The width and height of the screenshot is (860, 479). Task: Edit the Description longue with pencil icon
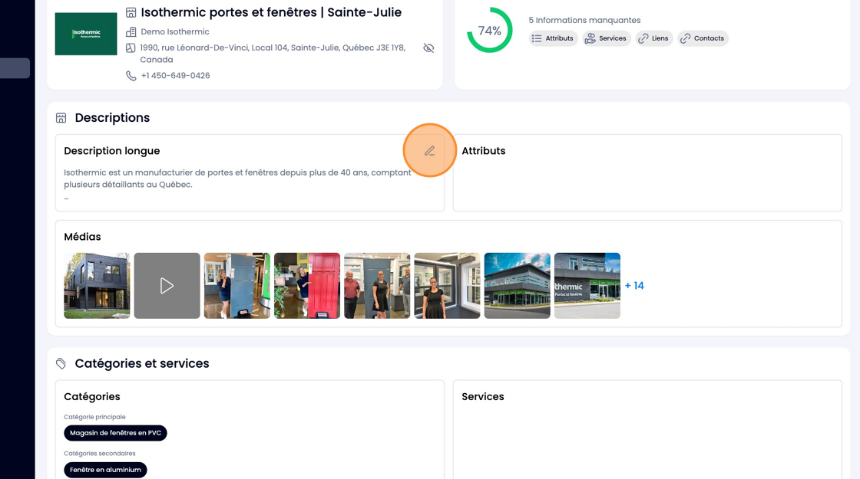click(429, 150)
